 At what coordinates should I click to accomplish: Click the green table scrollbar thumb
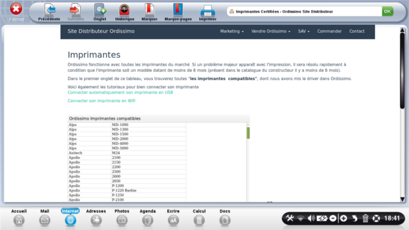(248, 133)
